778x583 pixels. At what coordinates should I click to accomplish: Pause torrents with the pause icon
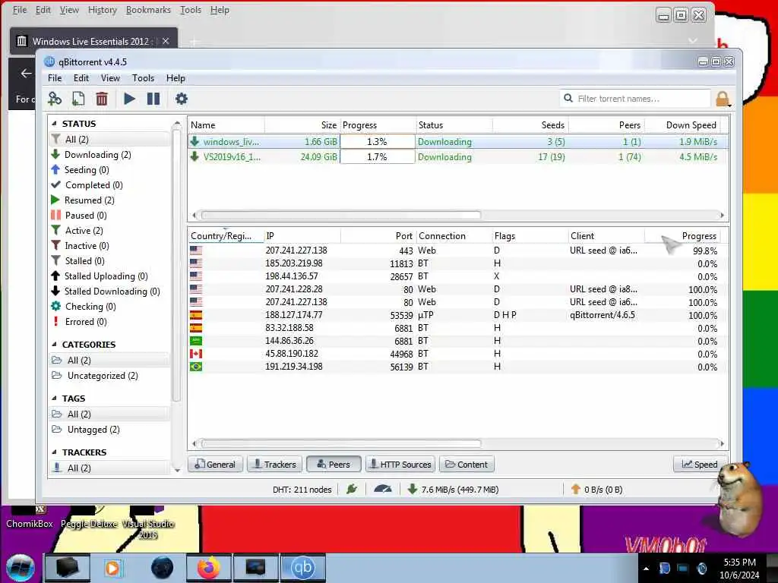coord(153,99)
